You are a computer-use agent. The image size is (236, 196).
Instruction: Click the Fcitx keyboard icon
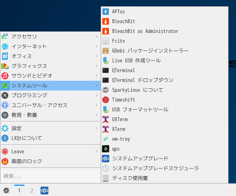click(x=105, y=41)
